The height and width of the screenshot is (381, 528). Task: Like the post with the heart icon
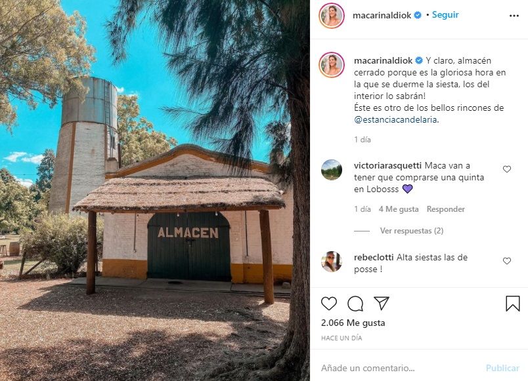(x=328, y=304)
